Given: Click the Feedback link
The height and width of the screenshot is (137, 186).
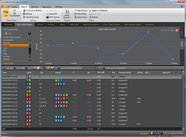Looking at the screenshot, I should [x=144, y=133].
